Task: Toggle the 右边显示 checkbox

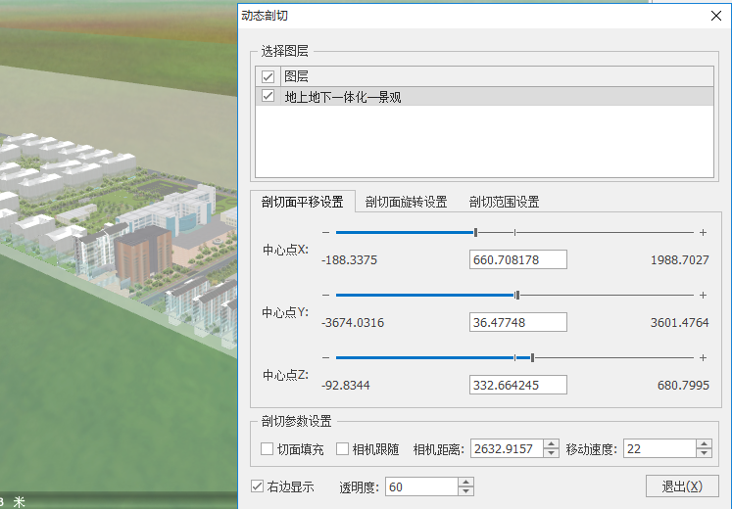Action: (x=258, y=486)
